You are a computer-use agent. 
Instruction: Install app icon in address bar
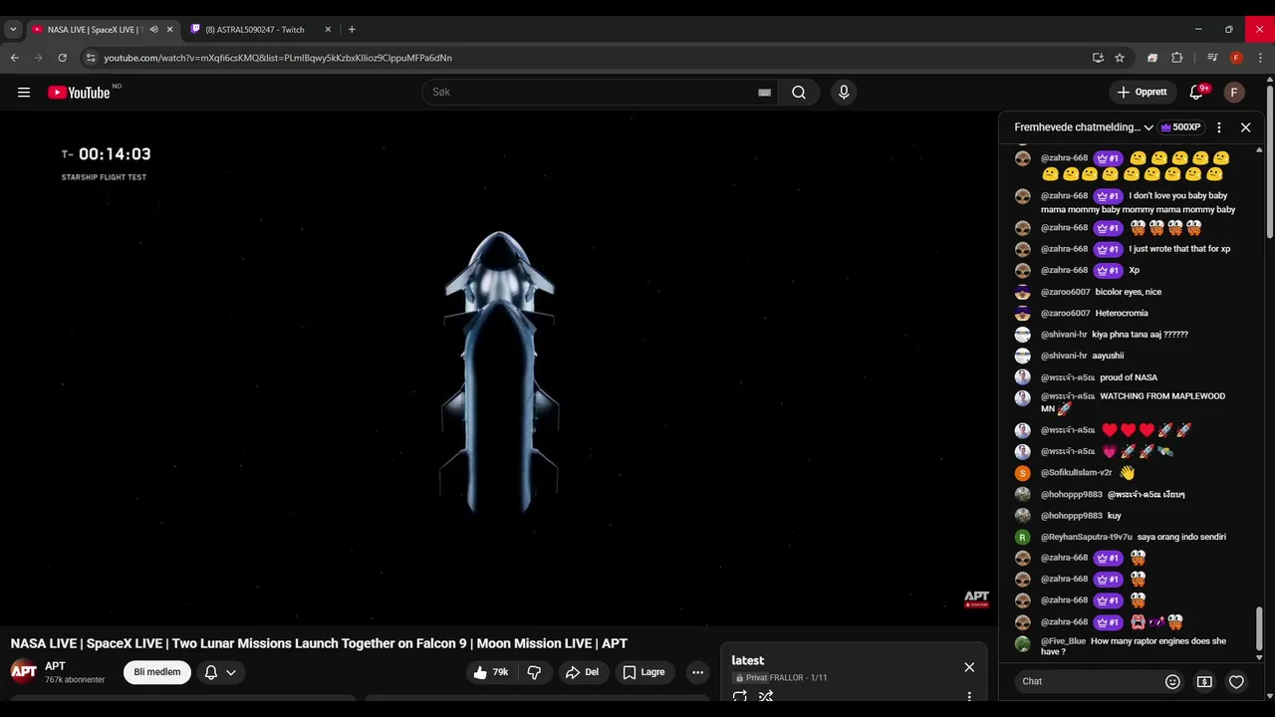1098,58
